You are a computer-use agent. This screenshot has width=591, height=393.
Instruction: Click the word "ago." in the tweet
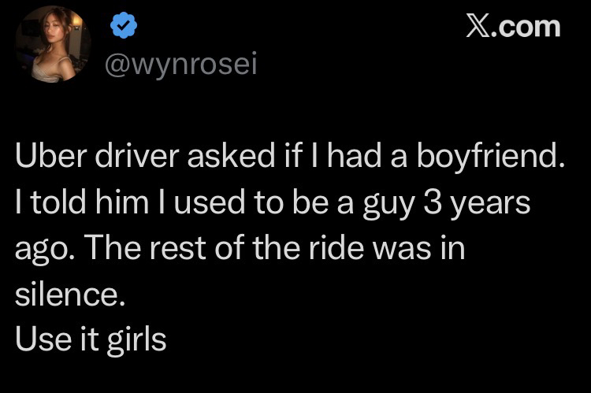point(45,250)
